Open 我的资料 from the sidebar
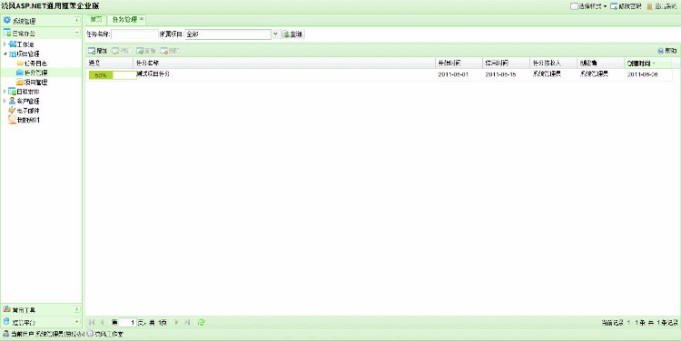The height and width of the screenshot is (341, 681). (24, 120)
